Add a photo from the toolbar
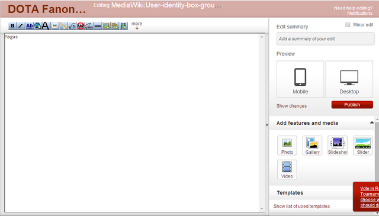The width and height of the screenshot is (379, 216). (x=106, y=26)
